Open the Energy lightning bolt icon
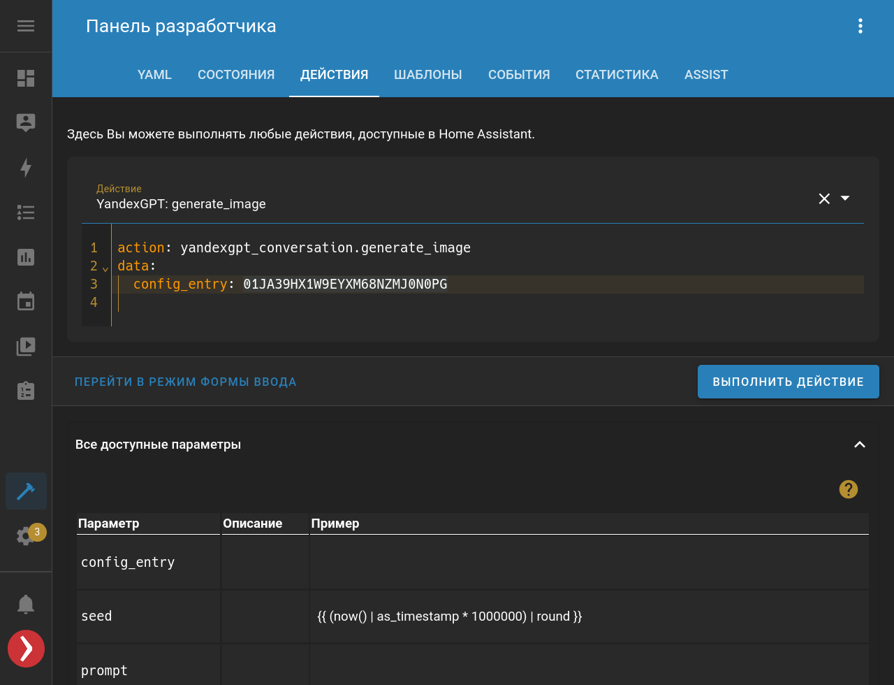 pyautogui.click(x=26, y=168)
